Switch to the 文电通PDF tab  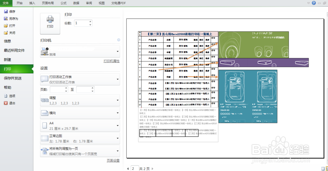(118, 3)
